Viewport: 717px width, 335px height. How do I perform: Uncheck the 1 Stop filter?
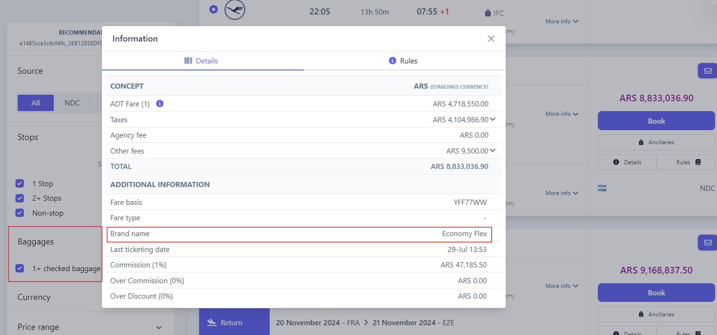(20, 183)
